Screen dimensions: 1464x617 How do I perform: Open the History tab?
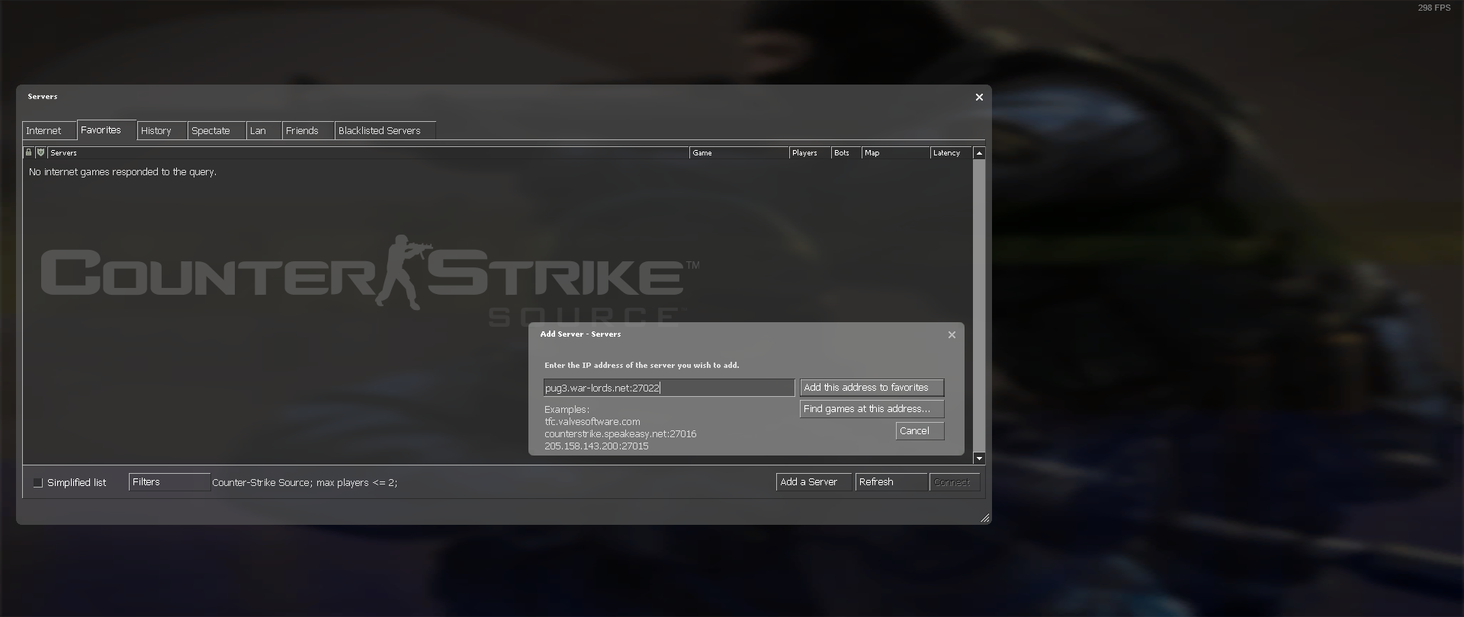click(x=162, y=131)
